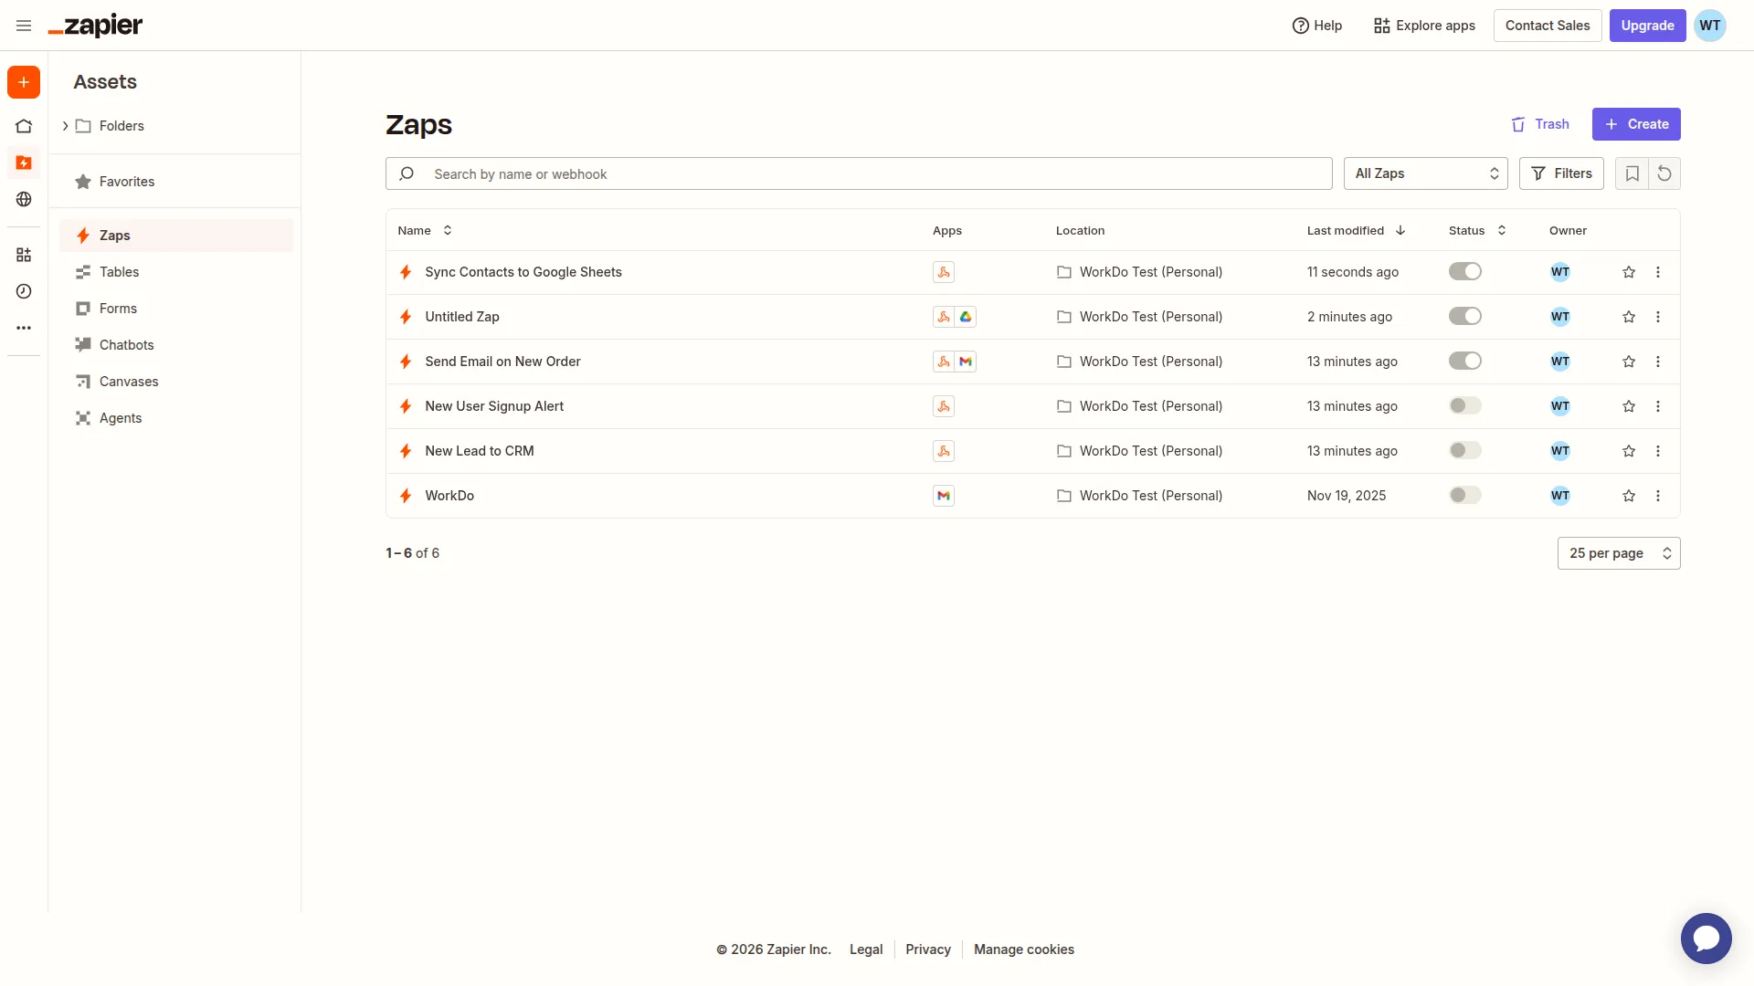This screenshot has height=986, width=1754.
Task: Sort by Last modified column
Action: click(1357, 230)
